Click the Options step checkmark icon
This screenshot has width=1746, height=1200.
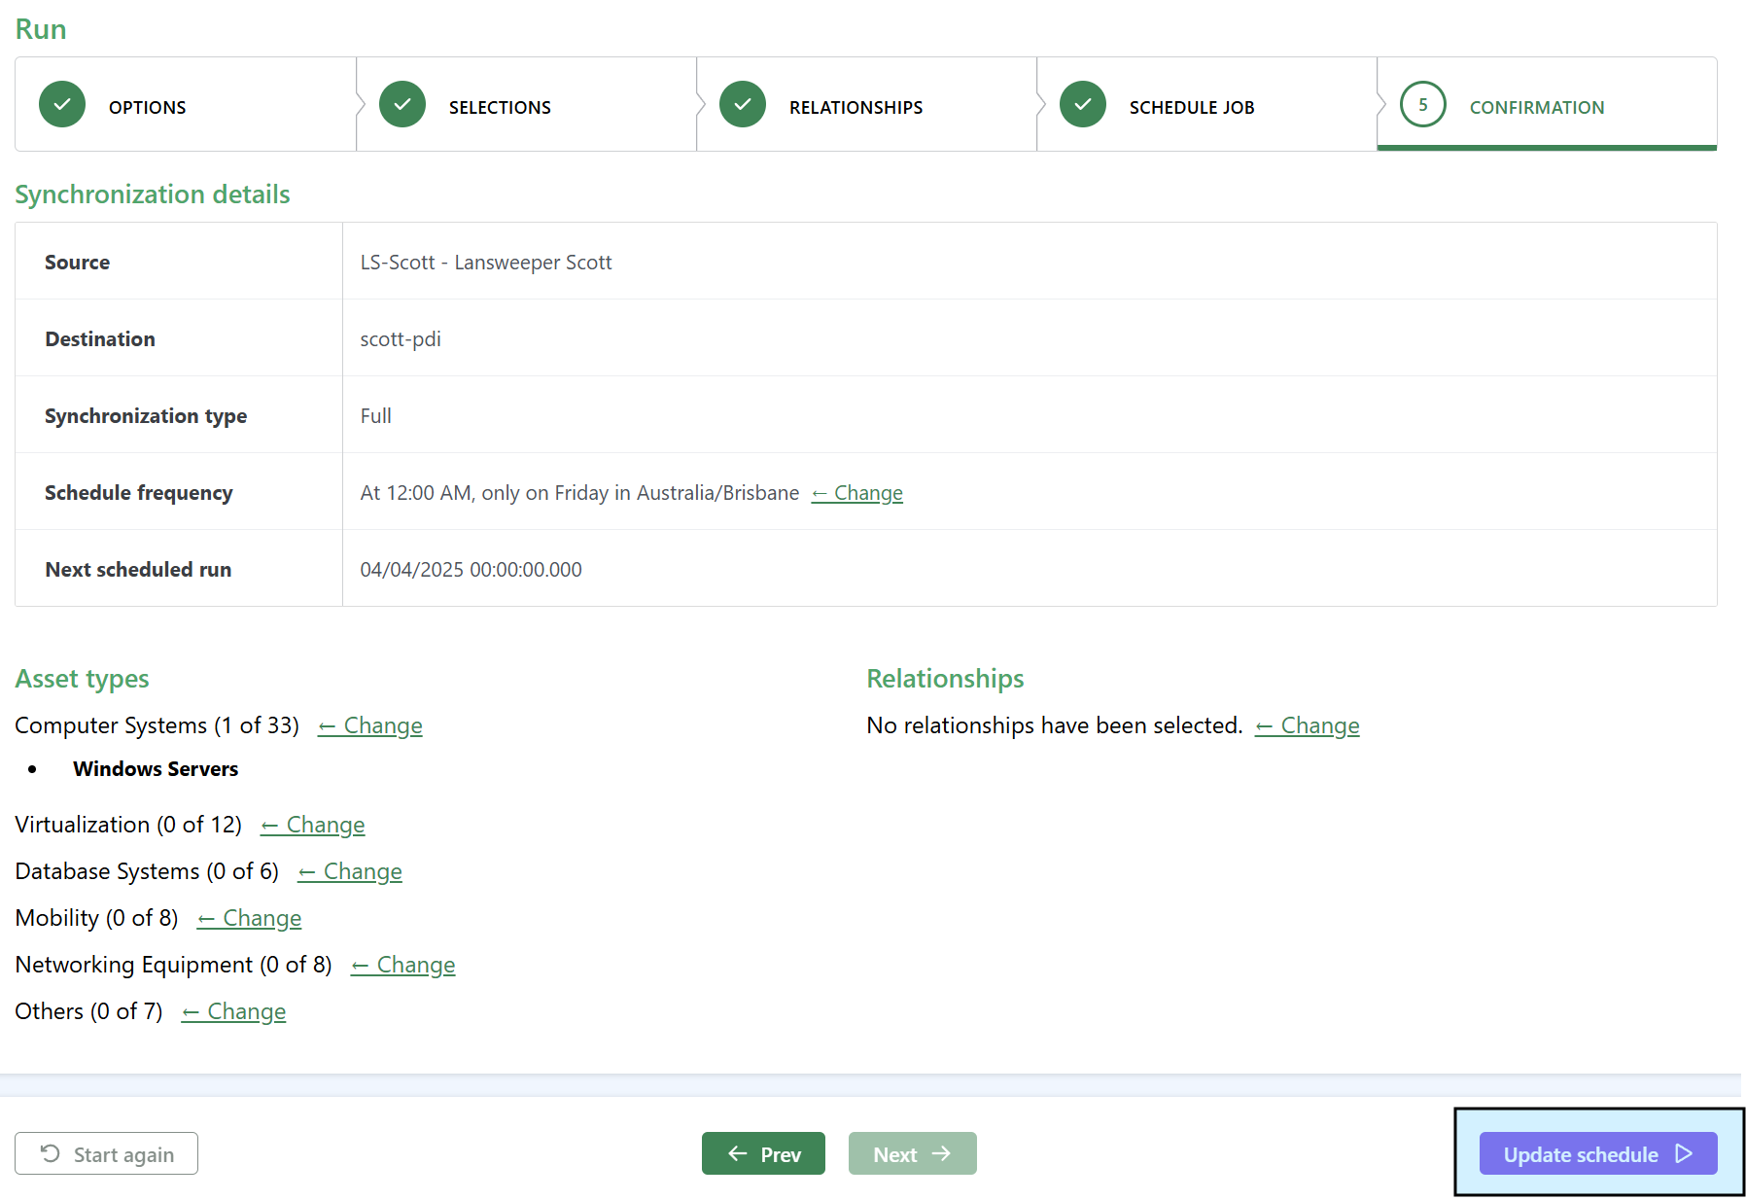coord(62,104)
